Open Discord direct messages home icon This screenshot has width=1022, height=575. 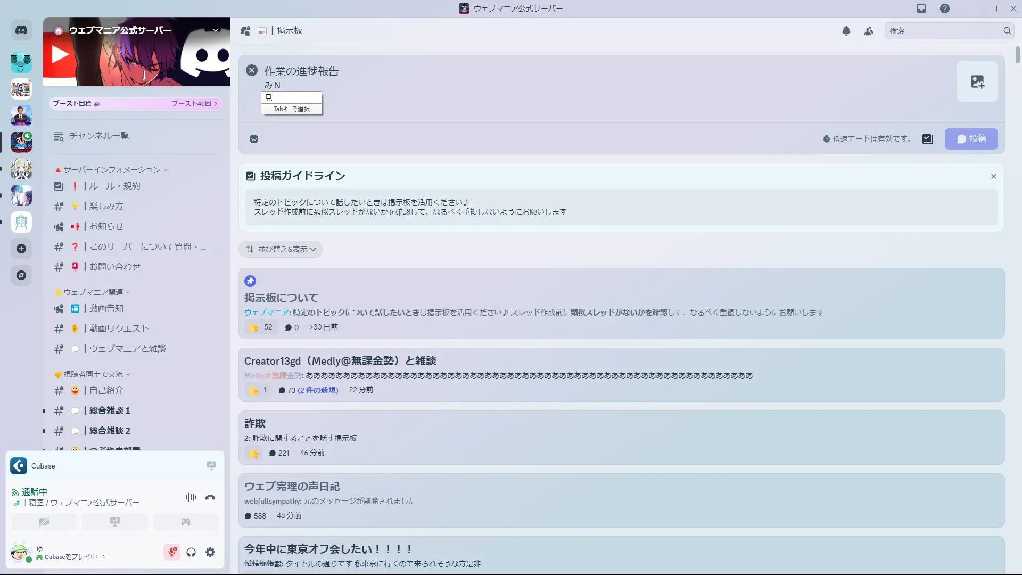[x=21, y=30]
